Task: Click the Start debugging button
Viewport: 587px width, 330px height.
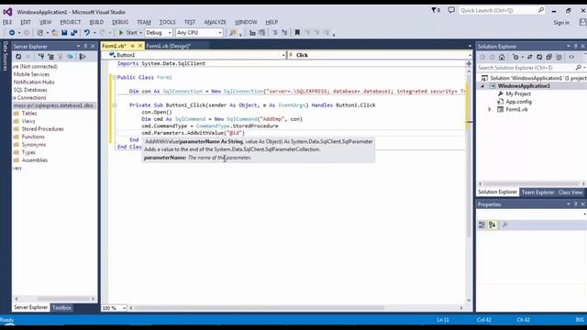Action: point(127,33)
